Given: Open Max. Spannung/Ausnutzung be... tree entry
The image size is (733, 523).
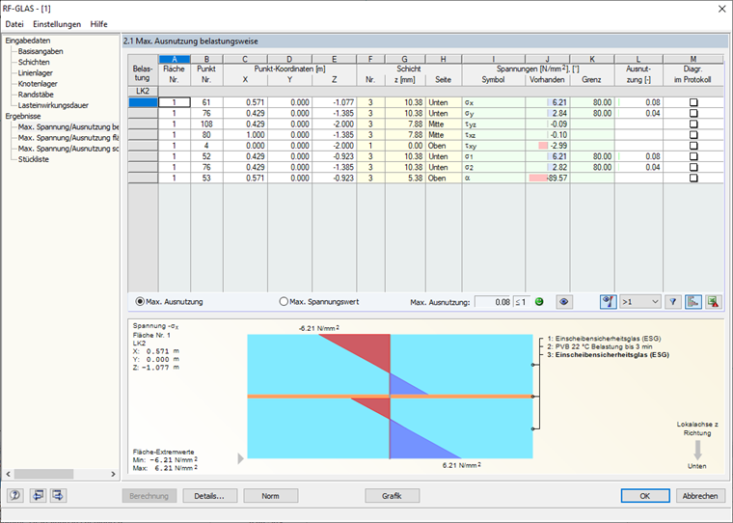Looking at the screenshot, I should click(68, 126).
